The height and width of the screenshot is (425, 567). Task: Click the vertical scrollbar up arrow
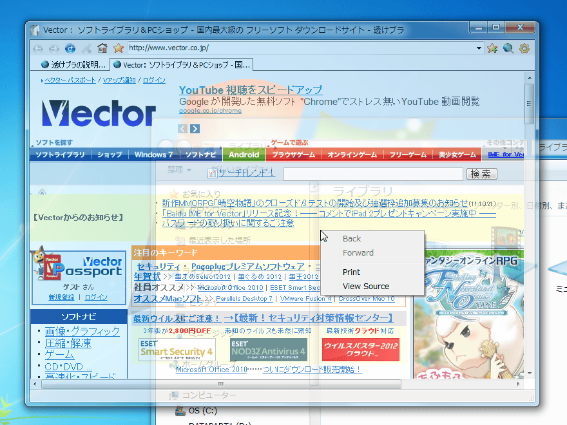[x=530, y=78]
